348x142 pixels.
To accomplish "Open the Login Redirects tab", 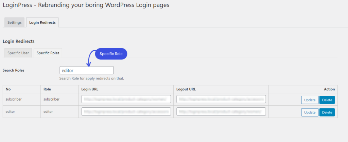I will 42,22.
